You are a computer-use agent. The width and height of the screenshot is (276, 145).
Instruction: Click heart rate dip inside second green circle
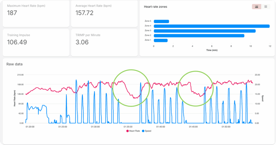click(x=200, y=95)
